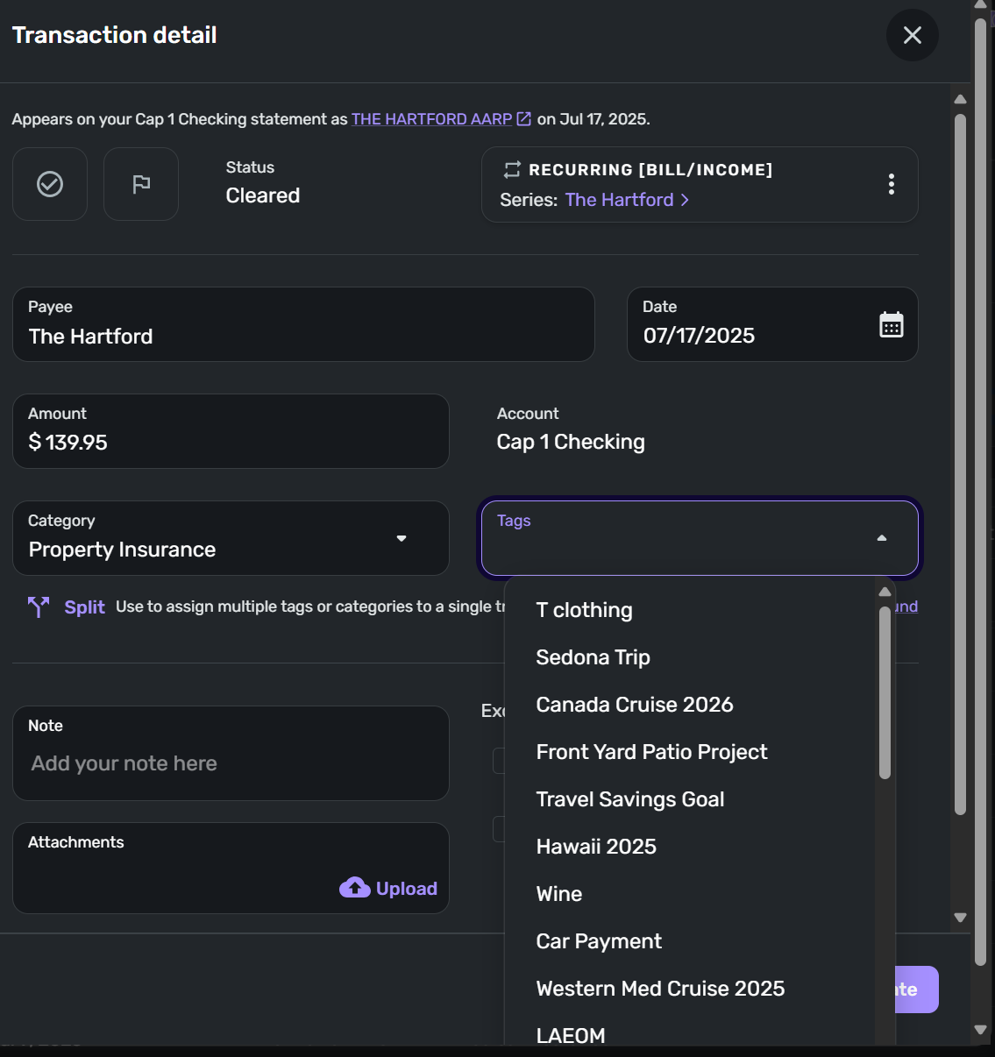Screen dimensions: 995x1057
Task: Edit the Date field 07/17/2025
Action: pyautogui.click(x=772, y=324)
